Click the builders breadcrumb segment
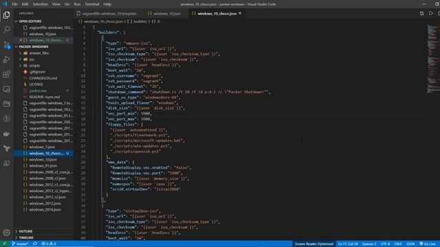 click(x=140, y=21)
